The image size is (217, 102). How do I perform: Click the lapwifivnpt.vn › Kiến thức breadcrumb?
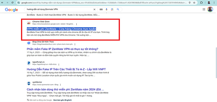click(44, 64)
